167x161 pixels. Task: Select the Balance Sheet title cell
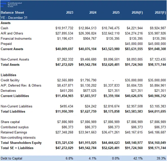12,13
